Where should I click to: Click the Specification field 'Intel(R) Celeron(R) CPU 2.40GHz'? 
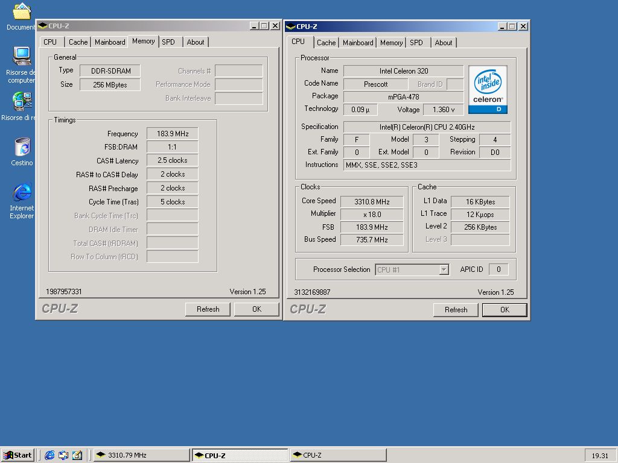pos(427,127)
